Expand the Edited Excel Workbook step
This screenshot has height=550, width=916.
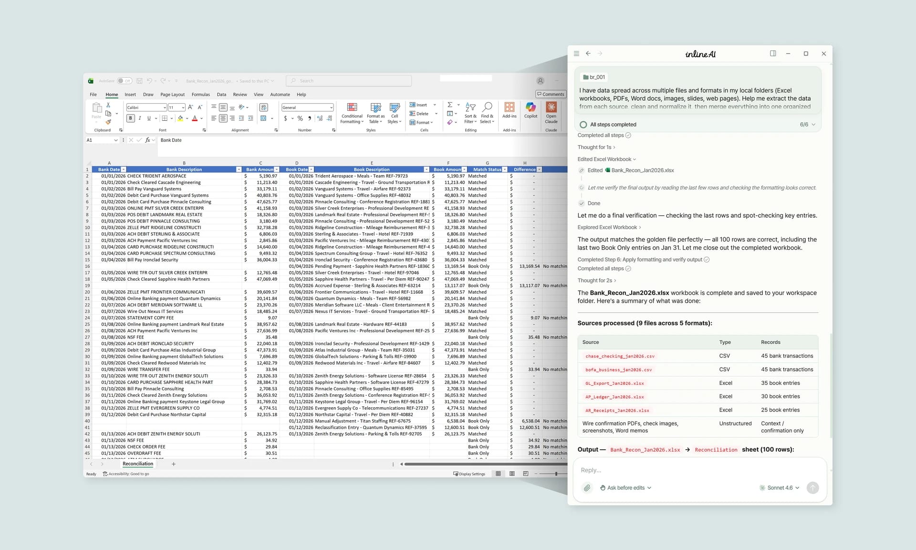(606, 159)
